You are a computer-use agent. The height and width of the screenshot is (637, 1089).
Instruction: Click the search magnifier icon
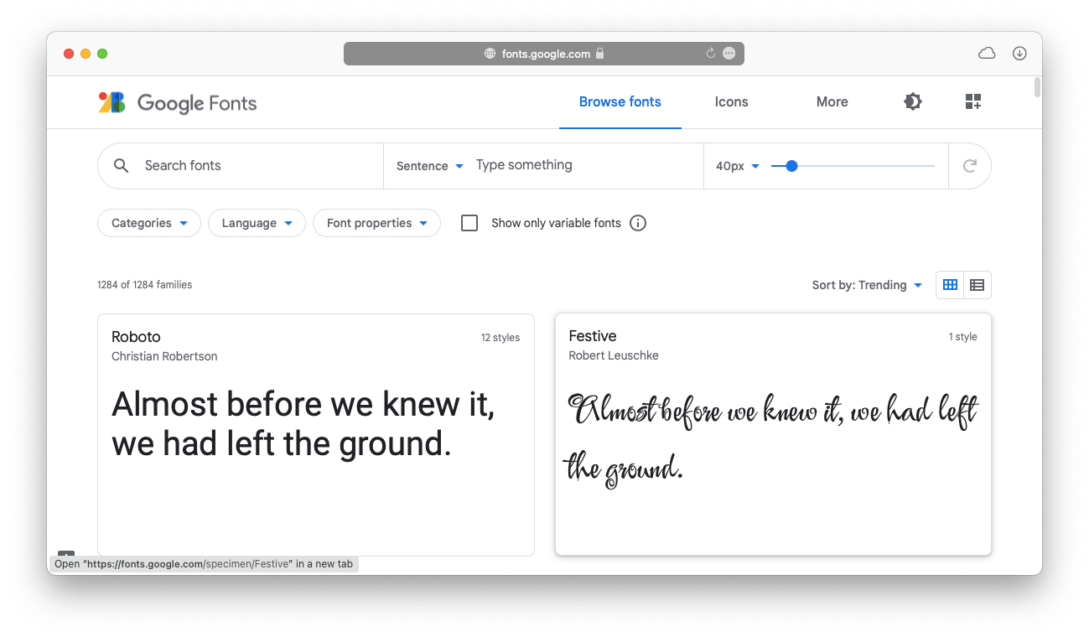(x=121, y=165)
